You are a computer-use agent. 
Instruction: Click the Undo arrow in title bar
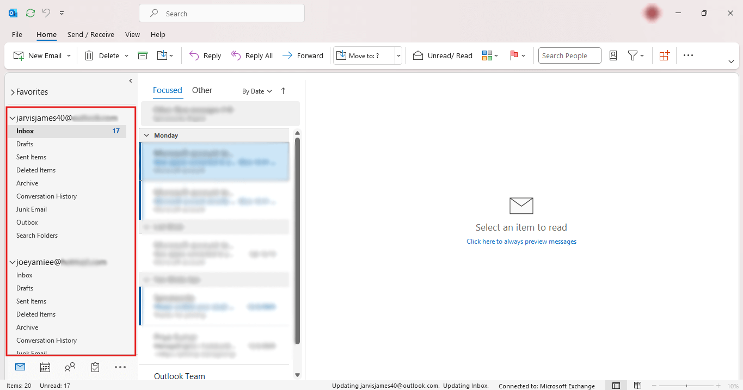click(46, 13)
